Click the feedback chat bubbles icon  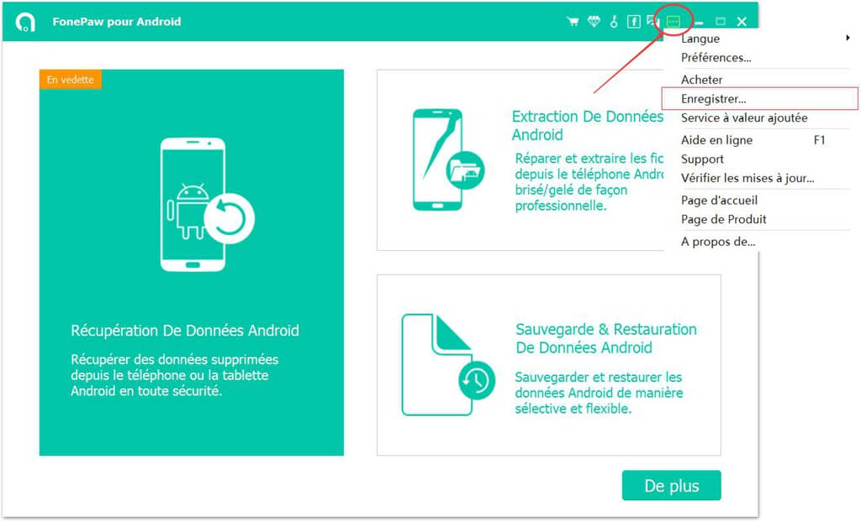[652, 21]
